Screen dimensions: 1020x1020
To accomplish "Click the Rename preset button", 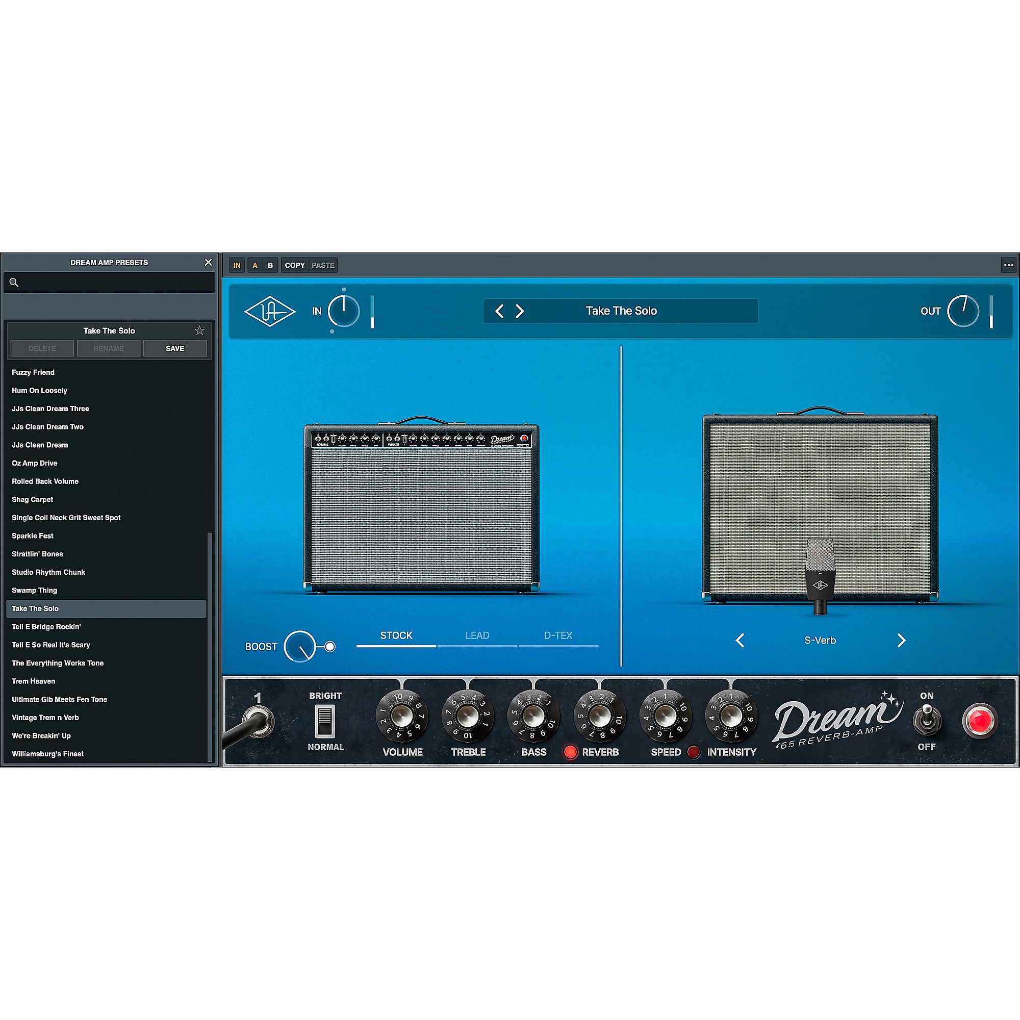I will 109,348.
